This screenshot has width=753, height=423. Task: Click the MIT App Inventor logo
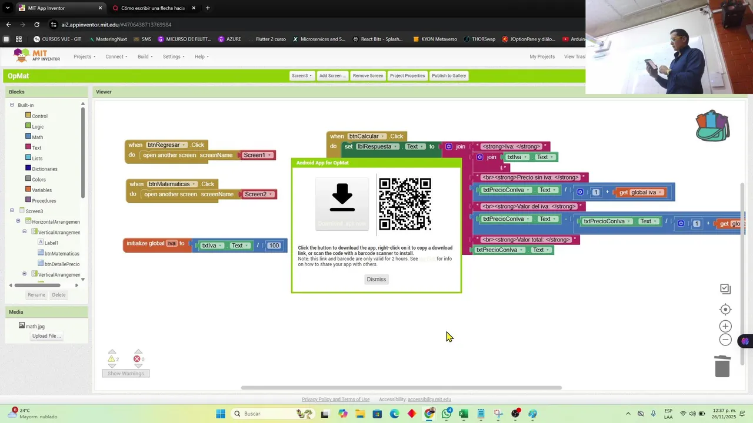[x=36, y=56]
